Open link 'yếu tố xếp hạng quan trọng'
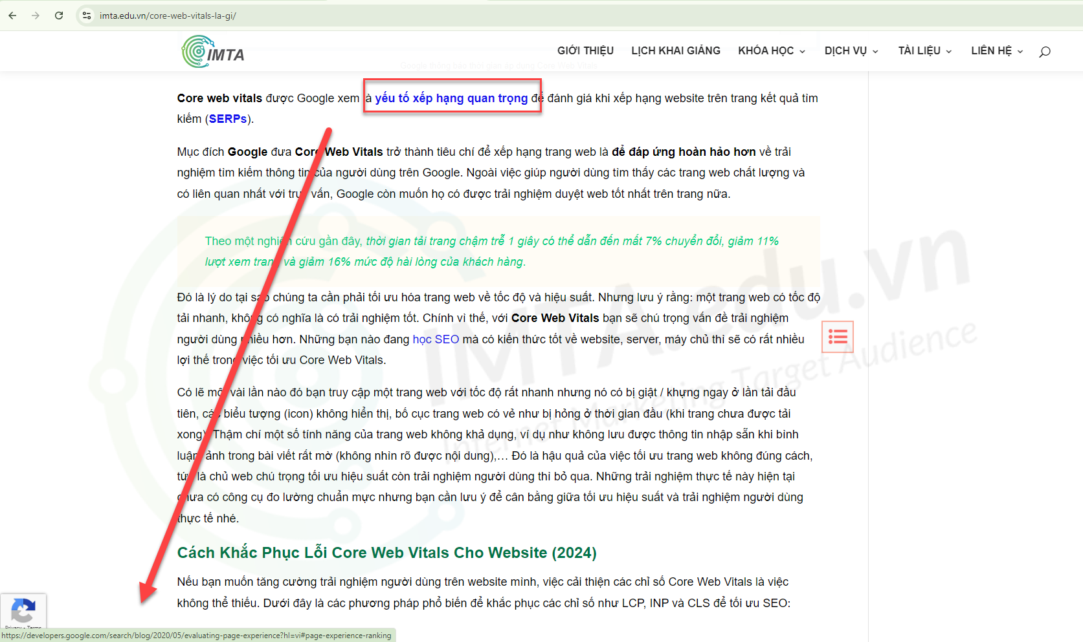The height and width of the screenshot is (642, 1083). click(x=451, y=98)
